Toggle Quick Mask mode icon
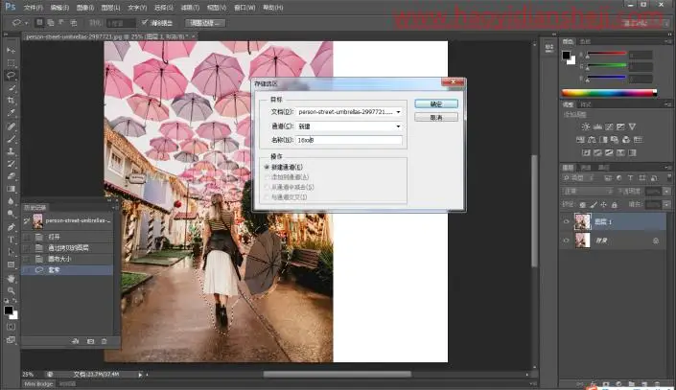The image size is (676, 390). (11, 327)
